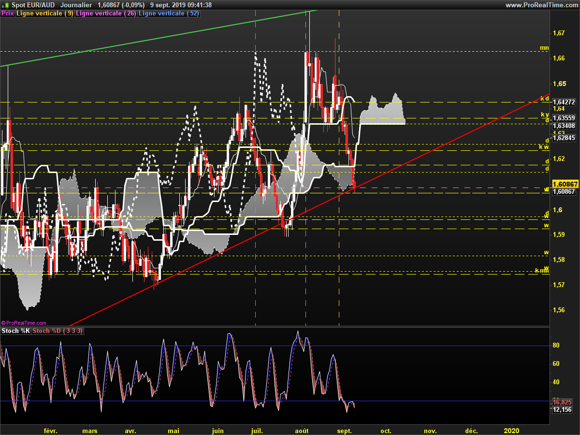The height and width of the screenshot is (435, 580).
Task: Click the oct. label on the time axis
Action: (386, 430)
